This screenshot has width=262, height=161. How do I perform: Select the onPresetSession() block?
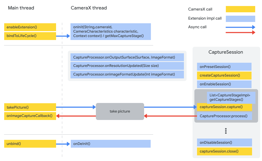point(224,67)
